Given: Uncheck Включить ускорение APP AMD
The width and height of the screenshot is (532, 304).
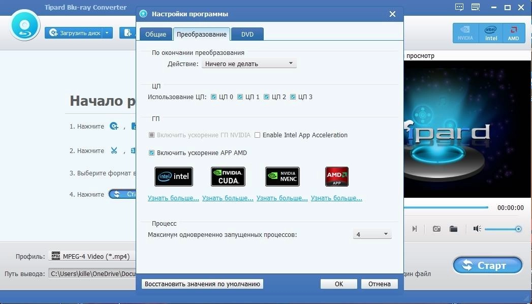Looking at the screenshot, I should coord(151,153).
